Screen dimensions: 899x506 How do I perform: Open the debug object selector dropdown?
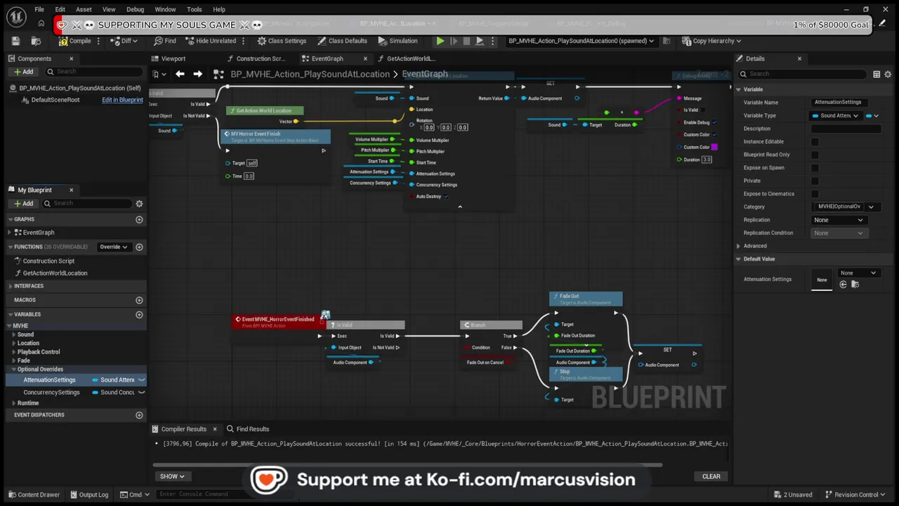coord(581,41)
